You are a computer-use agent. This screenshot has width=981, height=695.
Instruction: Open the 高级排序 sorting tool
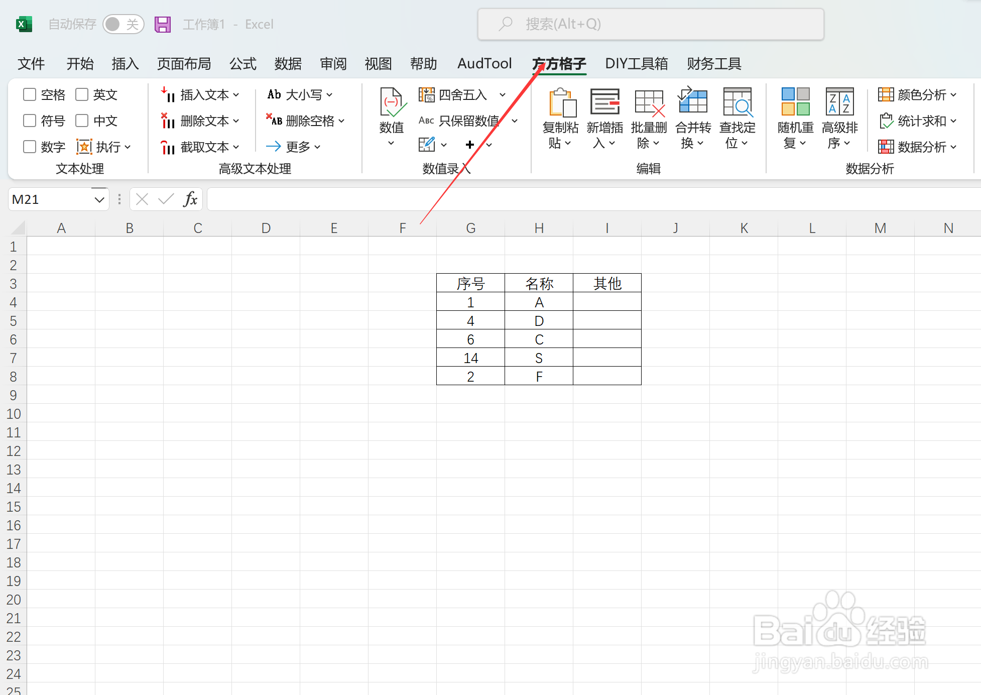click(839, 102)
